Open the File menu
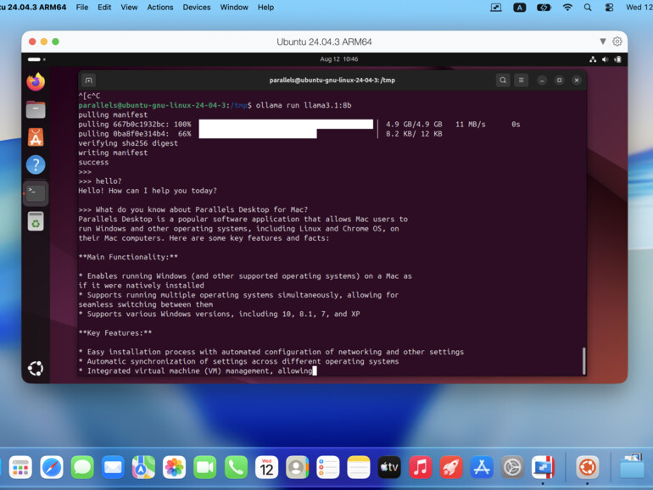The height and width of the screenshot is (490, 653). (x=82, y=8)
